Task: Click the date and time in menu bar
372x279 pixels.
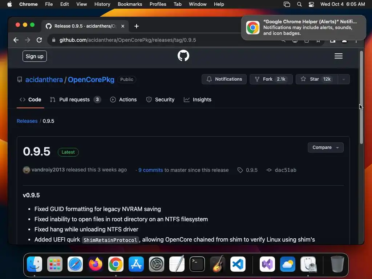Action: tap(342, 4)
